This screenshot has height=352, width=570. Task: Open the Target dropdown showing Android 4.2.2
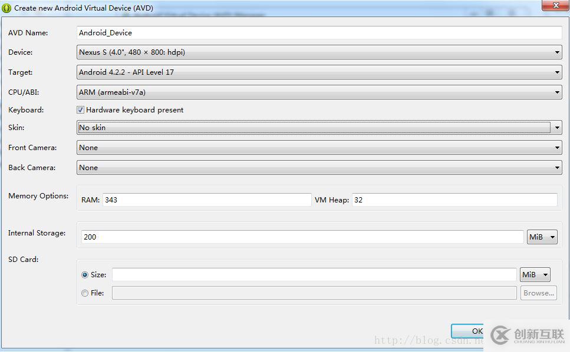click(x=319, y=72)
